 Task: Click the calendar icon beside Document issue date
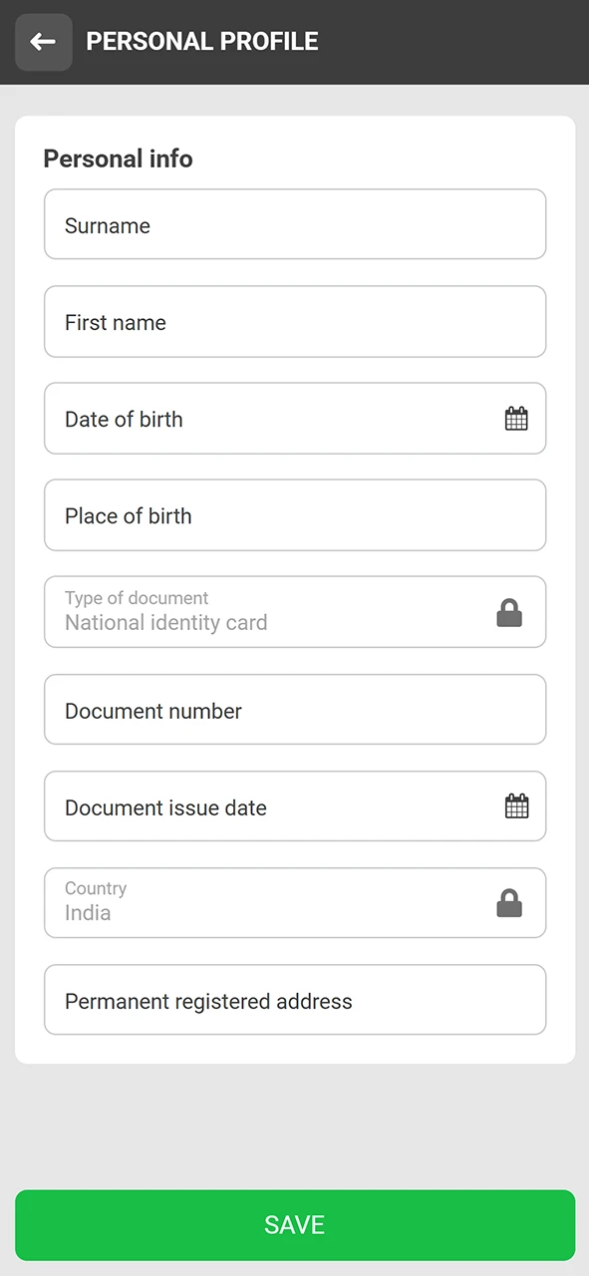click(516, 804)
